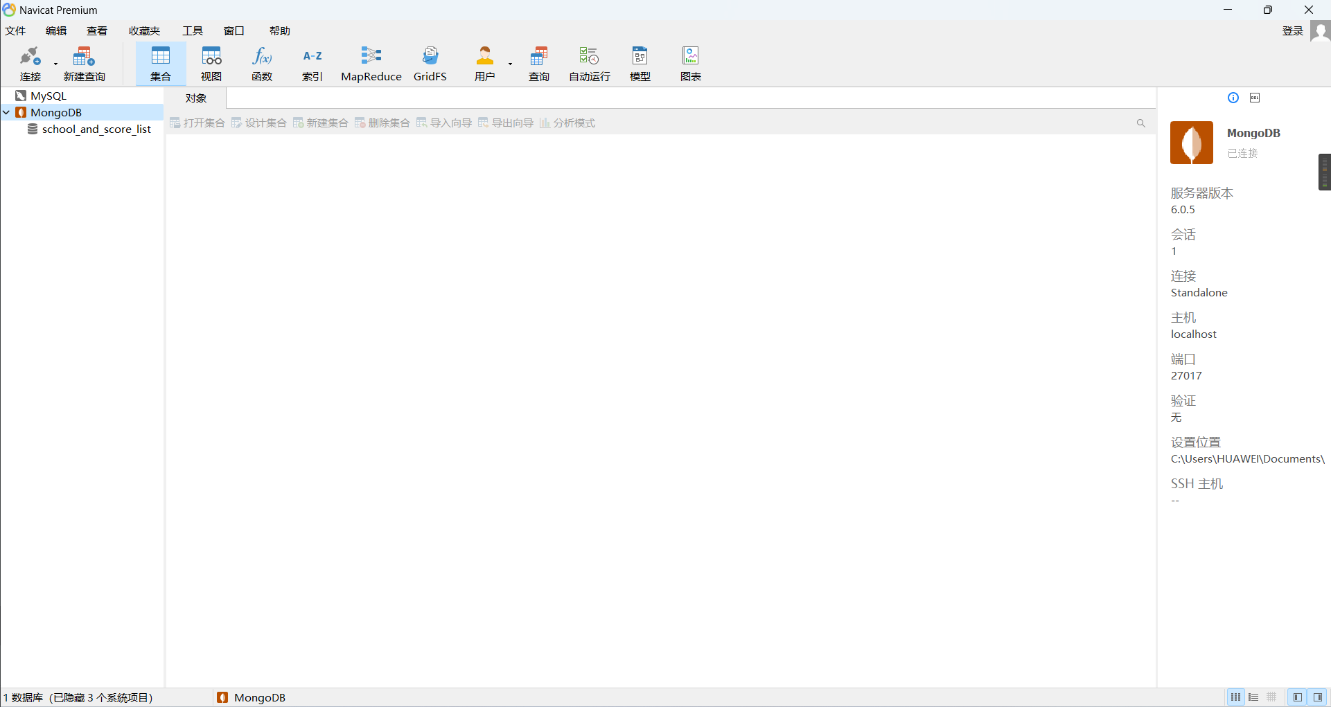Open the 编辑 menu

click(x=56, y=30)
